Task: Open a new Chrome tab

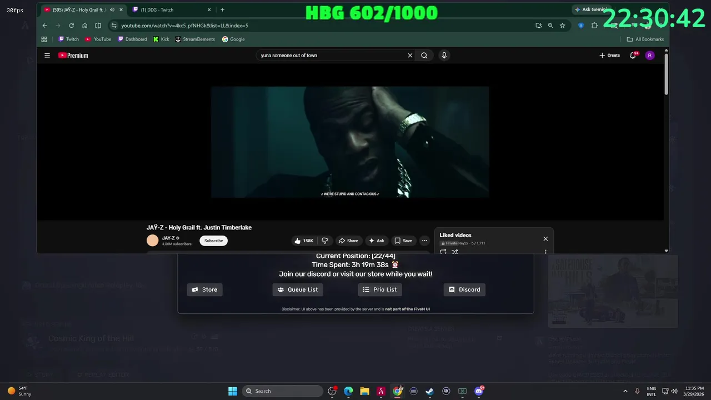Action: [x=222, y=9]
